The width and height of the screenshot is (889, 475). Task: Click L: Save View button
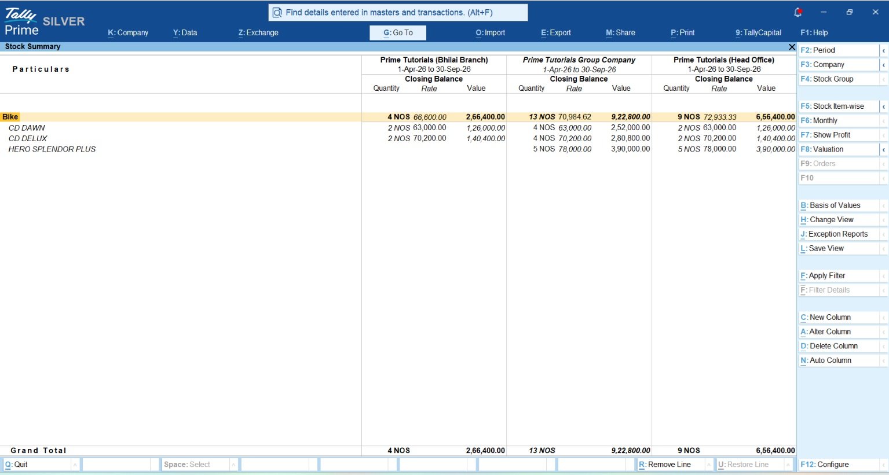839,249
